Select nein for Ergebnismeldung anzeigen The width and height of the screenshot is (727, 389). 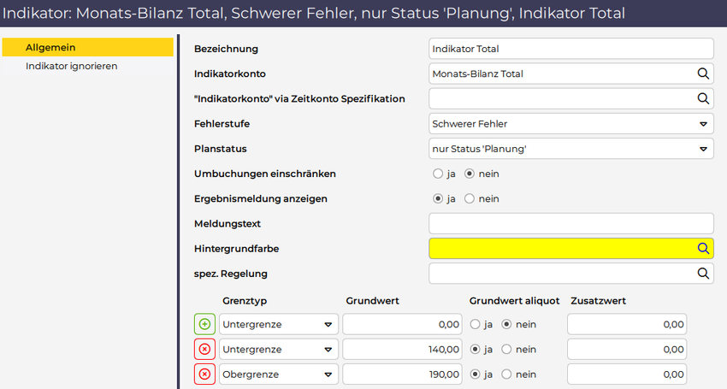[x=469, y=198]
